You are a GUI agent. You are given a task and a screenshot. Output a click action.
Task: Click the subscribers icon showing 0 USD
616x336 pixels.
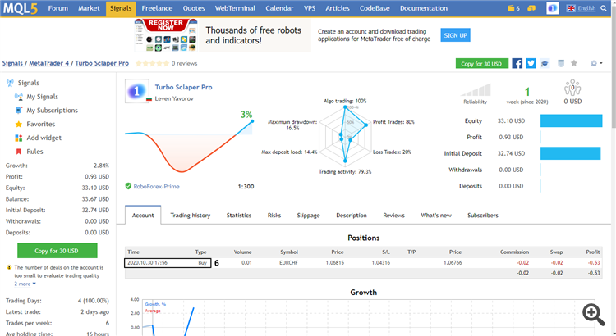pos(572,89)
